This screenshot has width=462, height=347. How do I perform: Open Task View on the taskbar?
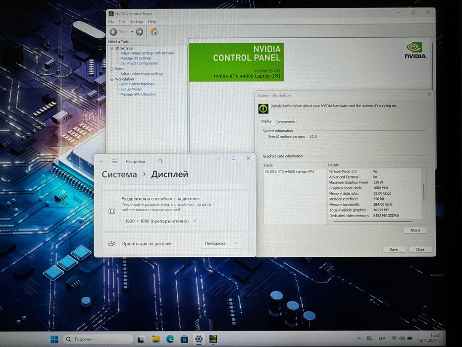(x=141, y=340)
